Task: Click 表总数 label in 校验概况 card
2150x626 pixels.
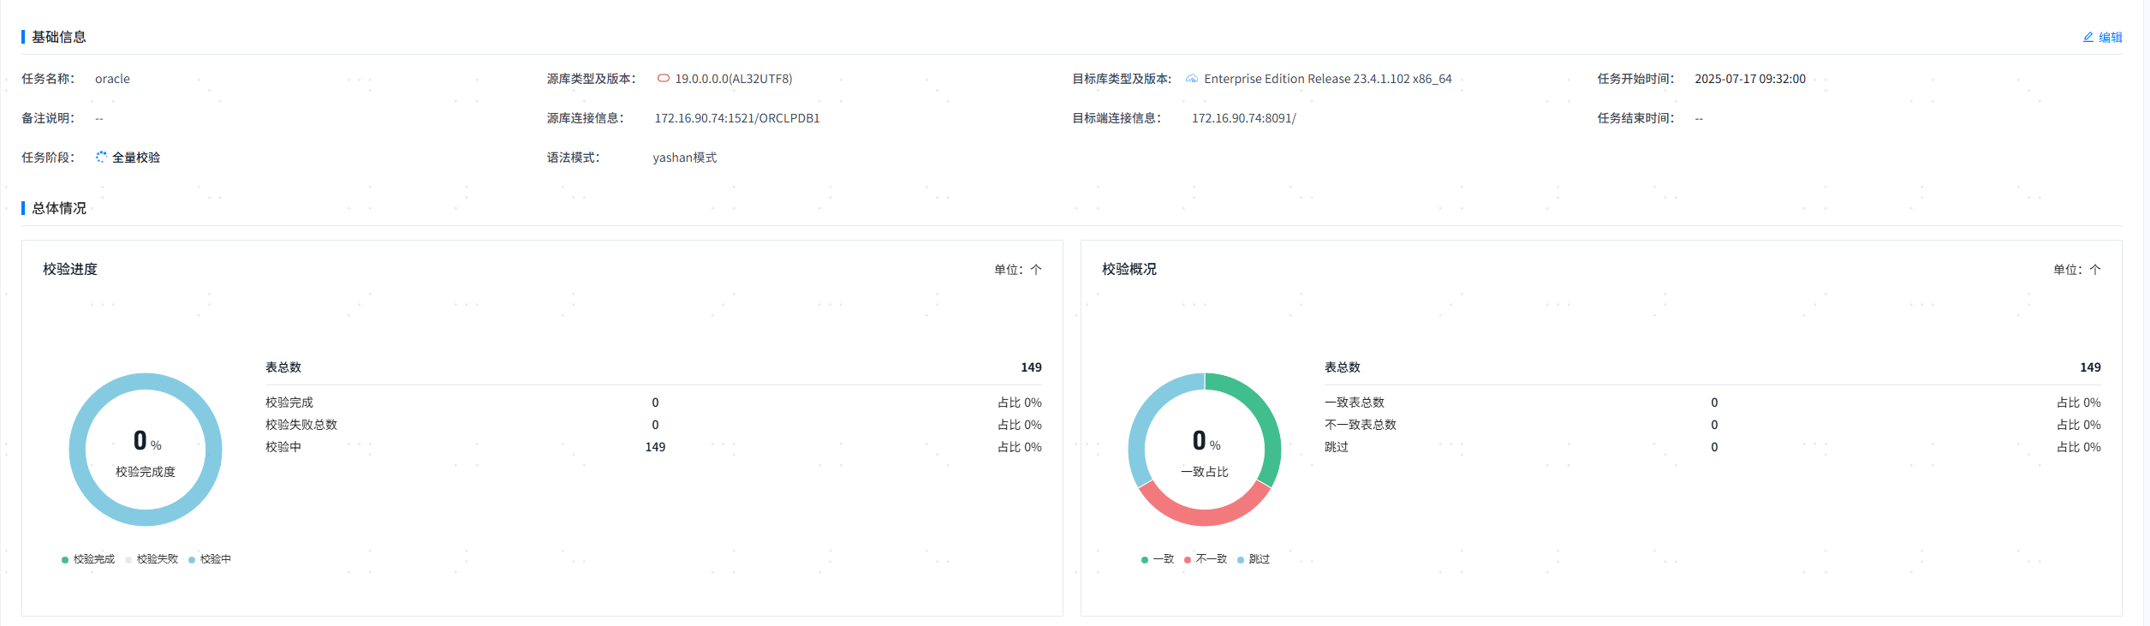Action: pyautogui.click(x=1343, y=367)
